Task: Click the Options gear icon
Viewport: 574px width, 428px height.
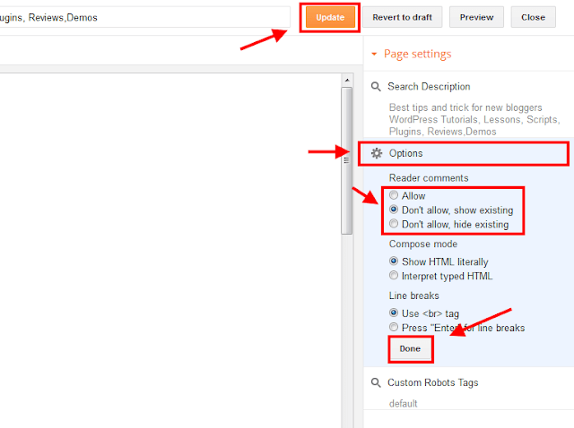Action: tap(377, 153)
